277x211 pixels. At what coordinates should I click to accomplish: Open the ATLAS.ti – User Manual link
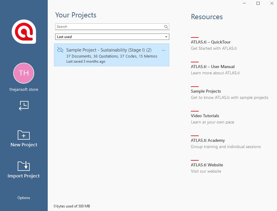[213, 67]
